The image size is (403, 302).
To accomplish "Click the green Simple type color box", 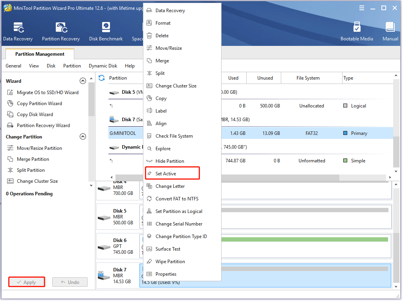I will click(x=345, y=160).
